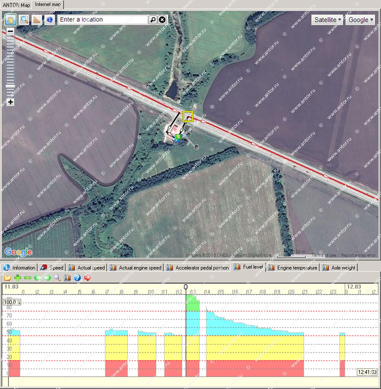
Task: Open the Actual speed tab
Action: 87,268
